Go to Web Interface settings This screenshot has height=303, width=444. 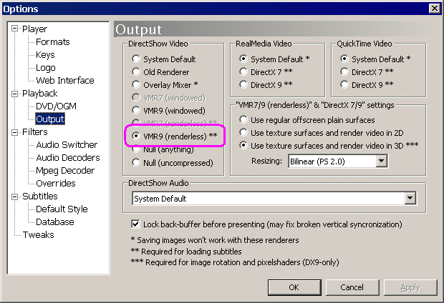point(64,81)
